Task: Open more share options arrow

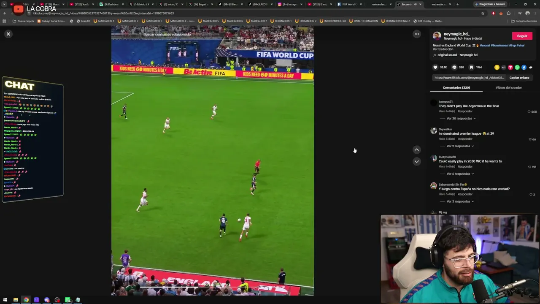Action: coord(531,67)
